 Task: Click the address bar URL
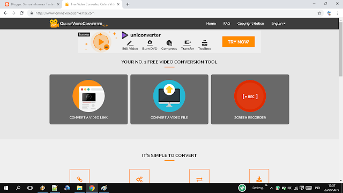click(65, 13)
